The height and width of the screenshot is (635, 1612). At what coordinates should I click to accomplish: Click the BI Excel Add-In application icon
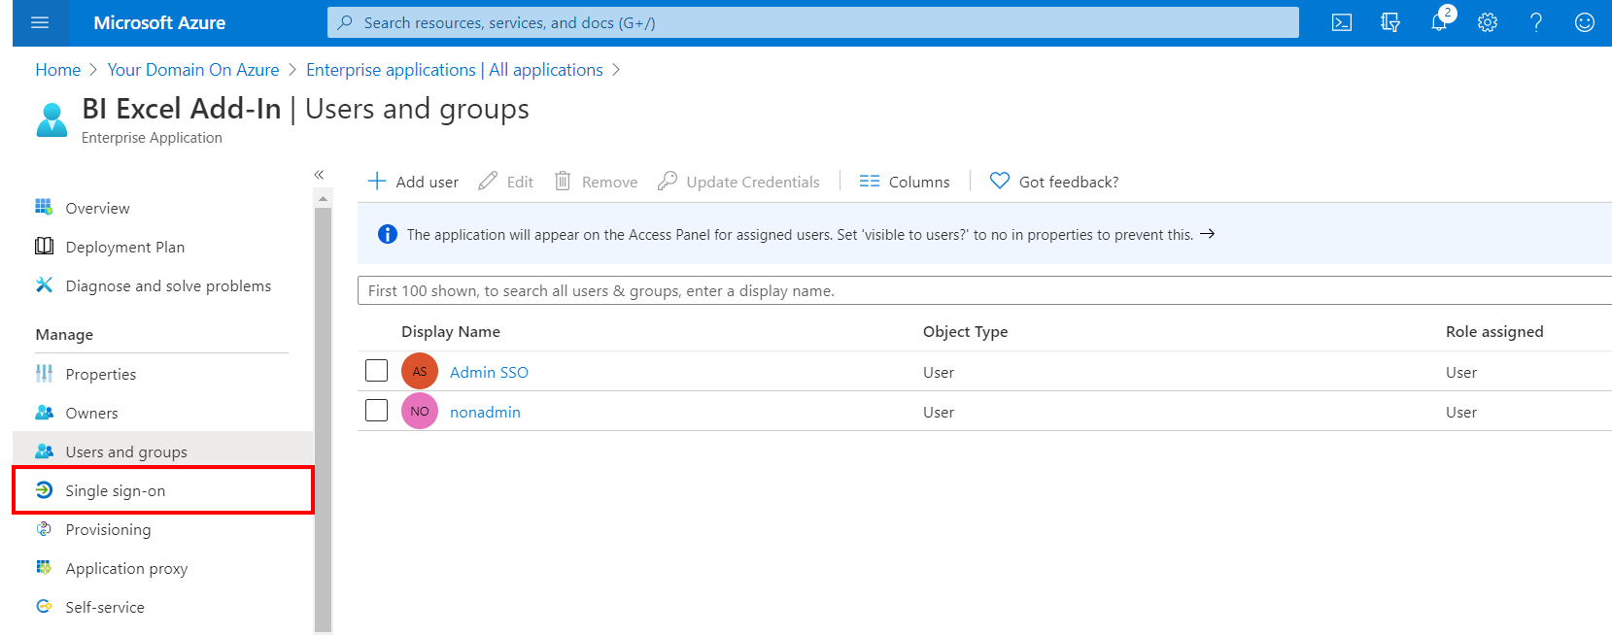(51, 120)
